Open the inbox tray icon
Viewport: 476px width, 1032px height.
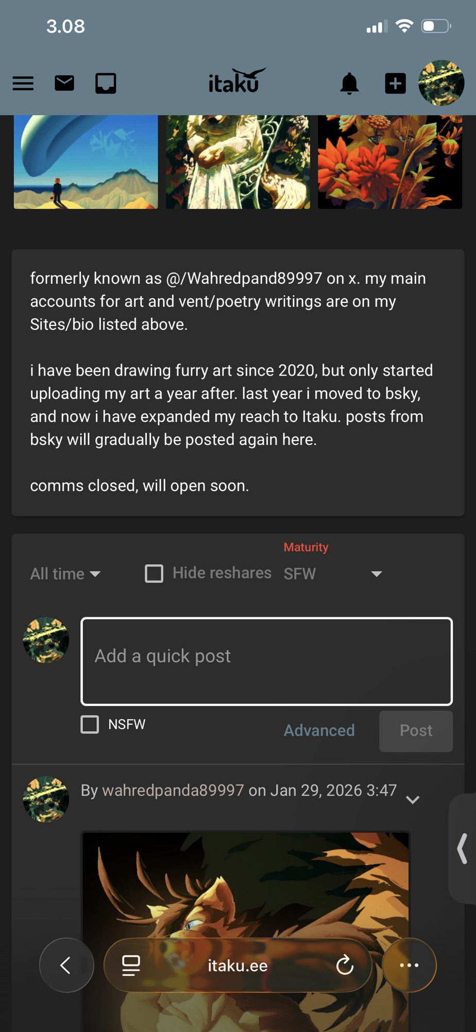click(106, 84)
